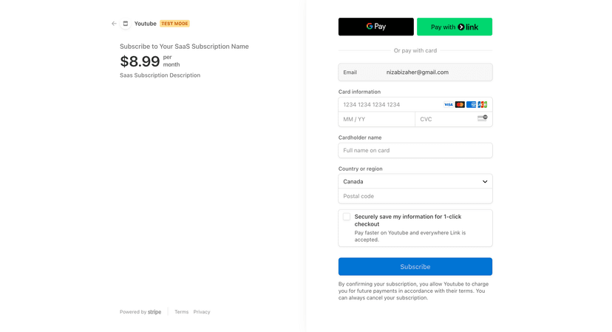Viewport: 612px width, 332px height.
Task: Click the Mastercard brand icon
Action: click(x=460, y=104)
